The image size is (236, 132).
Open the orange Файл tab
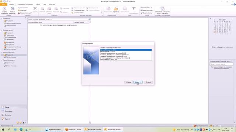3,4
